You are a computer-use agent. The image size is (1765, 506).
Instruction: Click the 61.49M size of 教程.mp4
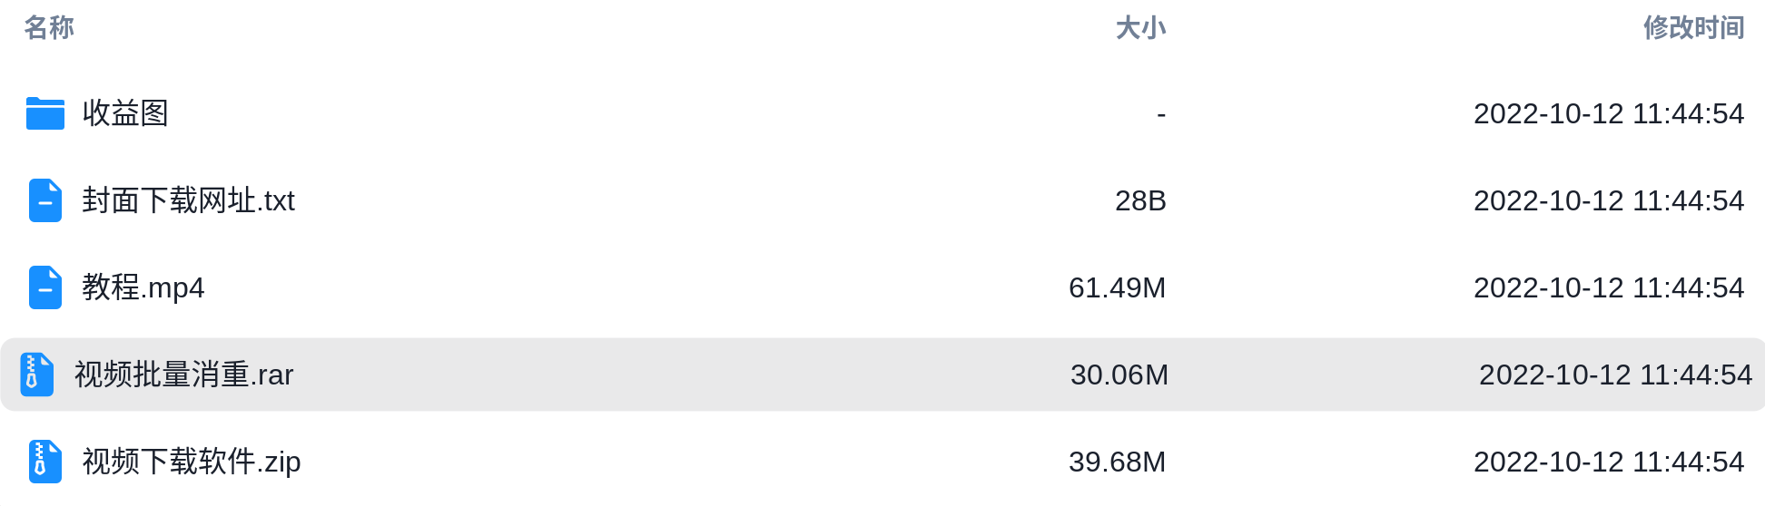point(1118,287)
